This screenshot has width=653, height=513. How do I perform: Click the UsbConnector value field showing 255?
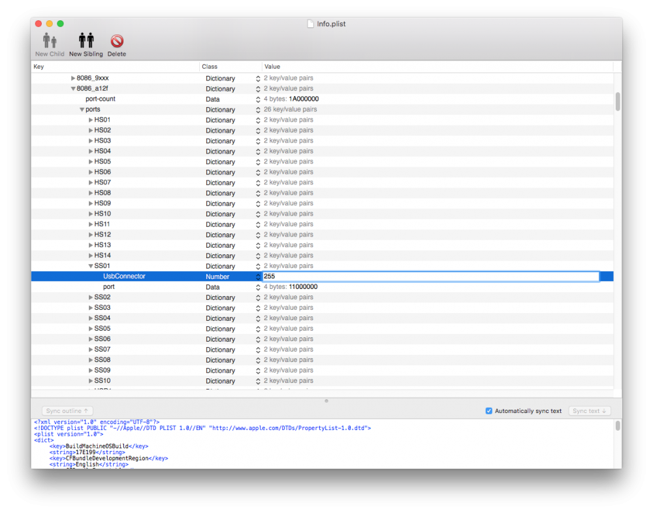tap(431, 276)
